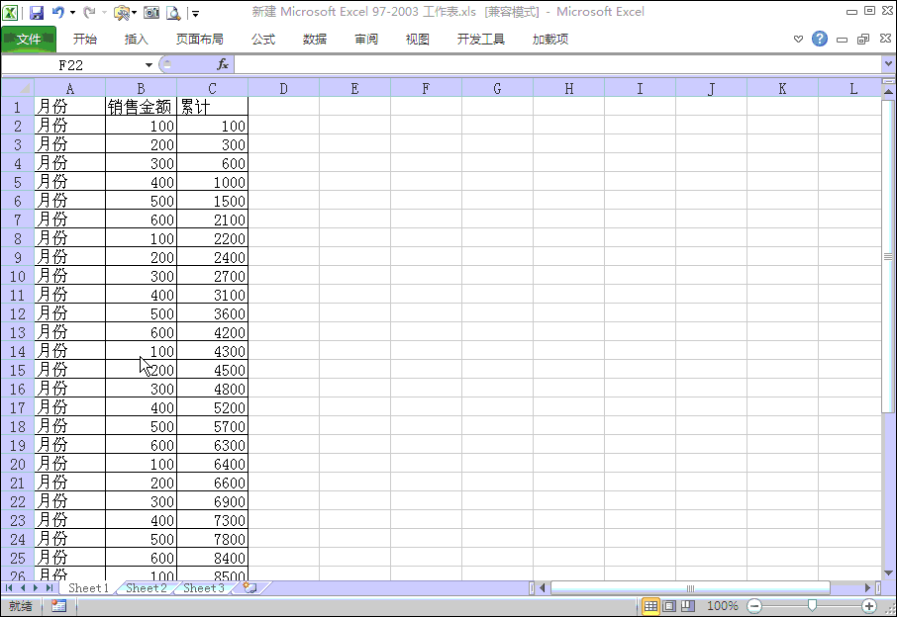Screen dimensions: 897x617
Task: Click the Select All corner button
Action: 18,88
